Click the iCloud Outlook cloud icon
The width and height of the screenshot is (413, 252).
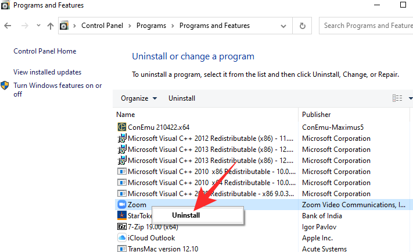click(x=121, y=238)
